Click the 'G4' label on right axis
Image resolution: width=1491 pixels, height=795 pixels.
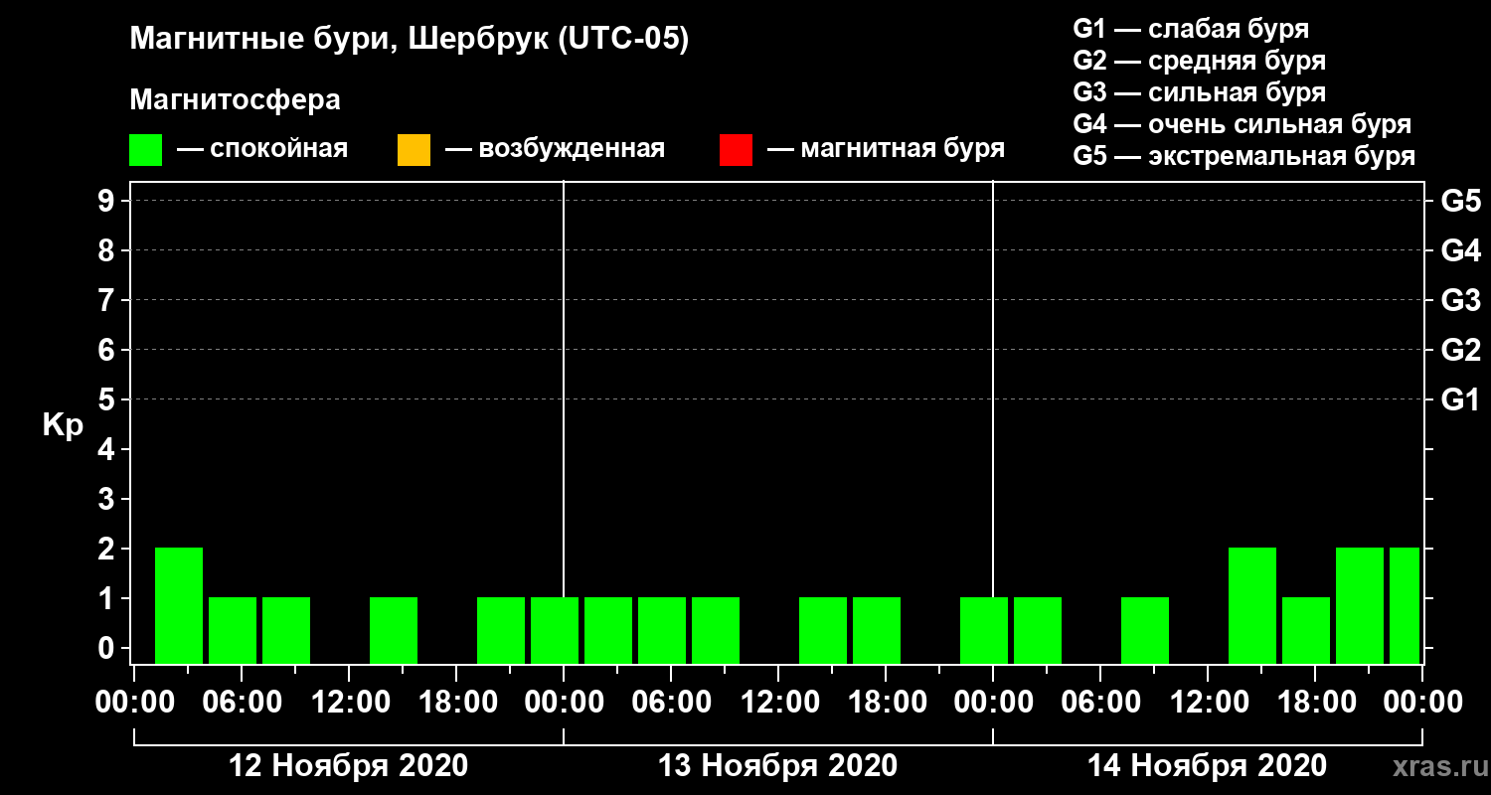[x=1460, y=250]
